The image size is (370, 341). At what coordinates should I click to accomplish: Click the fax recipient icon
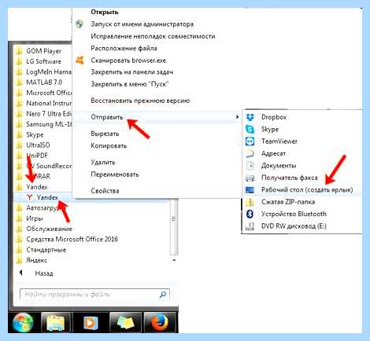pyautogui.click(x=250, y=178)
